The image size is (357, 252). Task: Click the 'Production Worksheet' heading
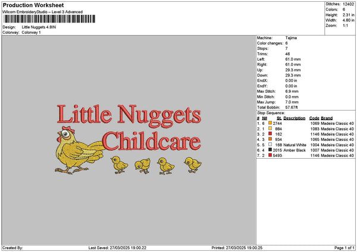[x=33, y=5]
